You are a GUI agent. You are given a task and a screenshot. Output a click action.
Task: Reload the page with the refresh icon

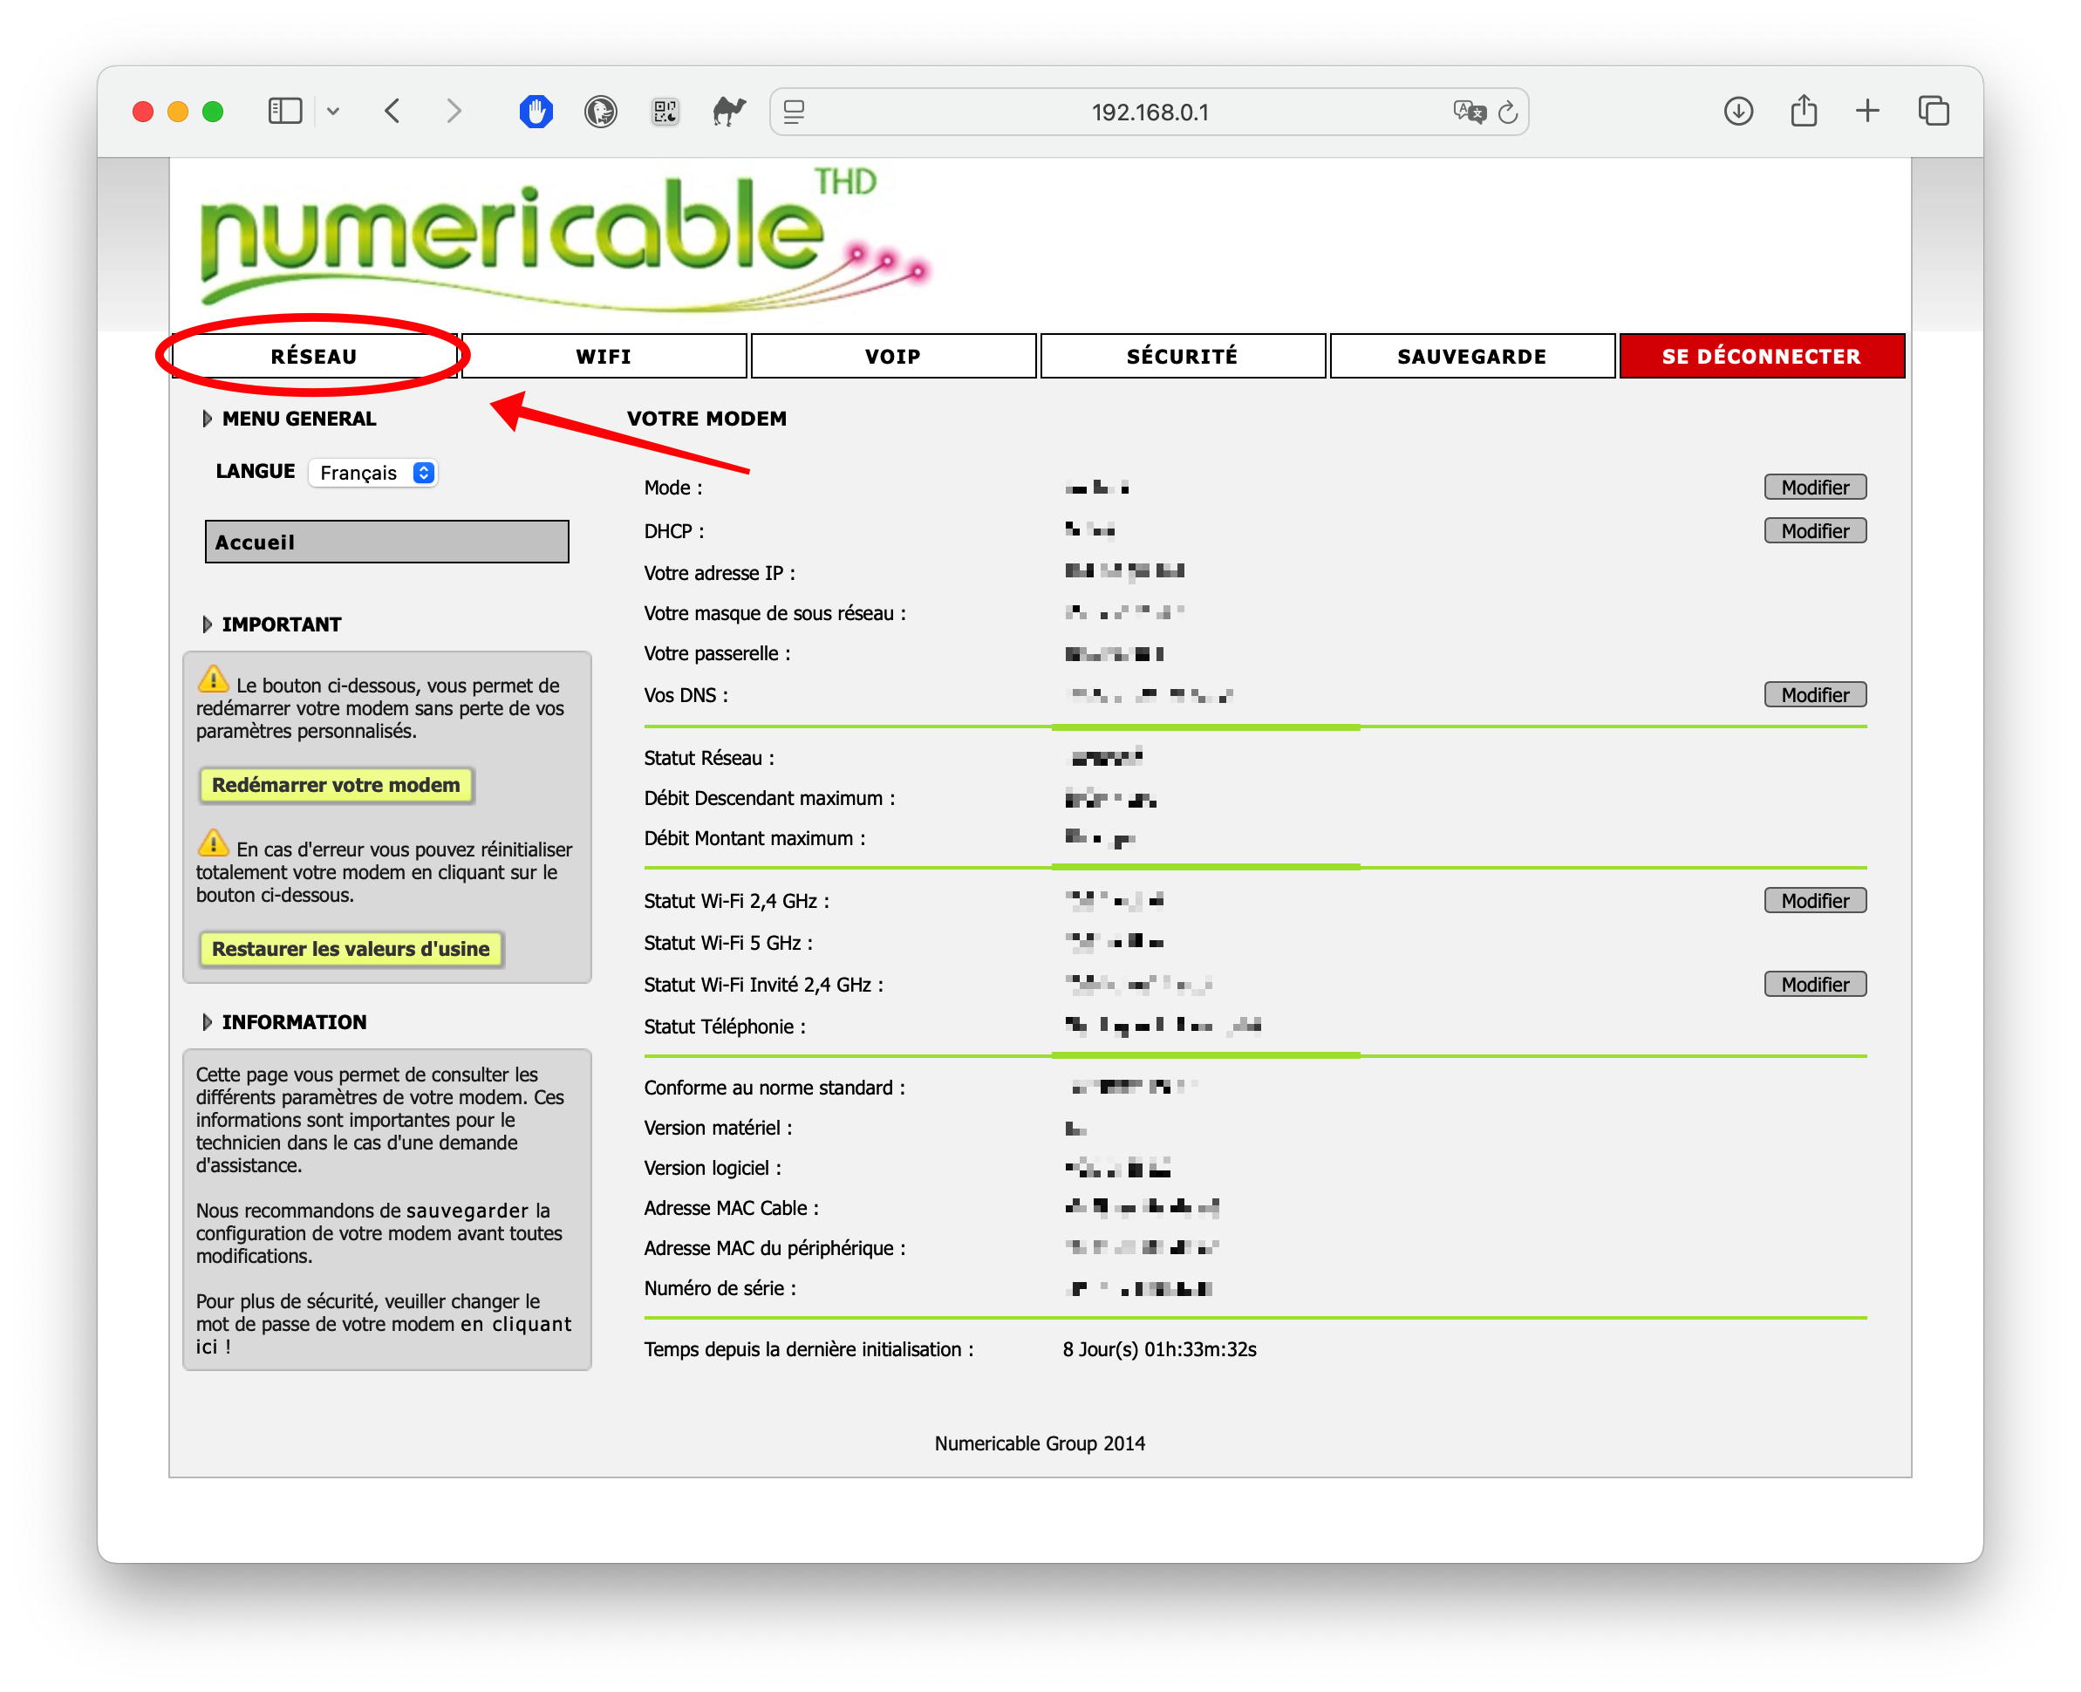tap(1508, 113)
